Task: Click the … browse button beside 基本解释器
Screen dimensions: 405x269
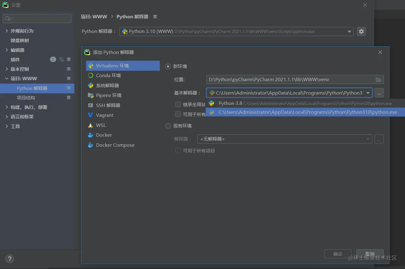Action: 379,93
